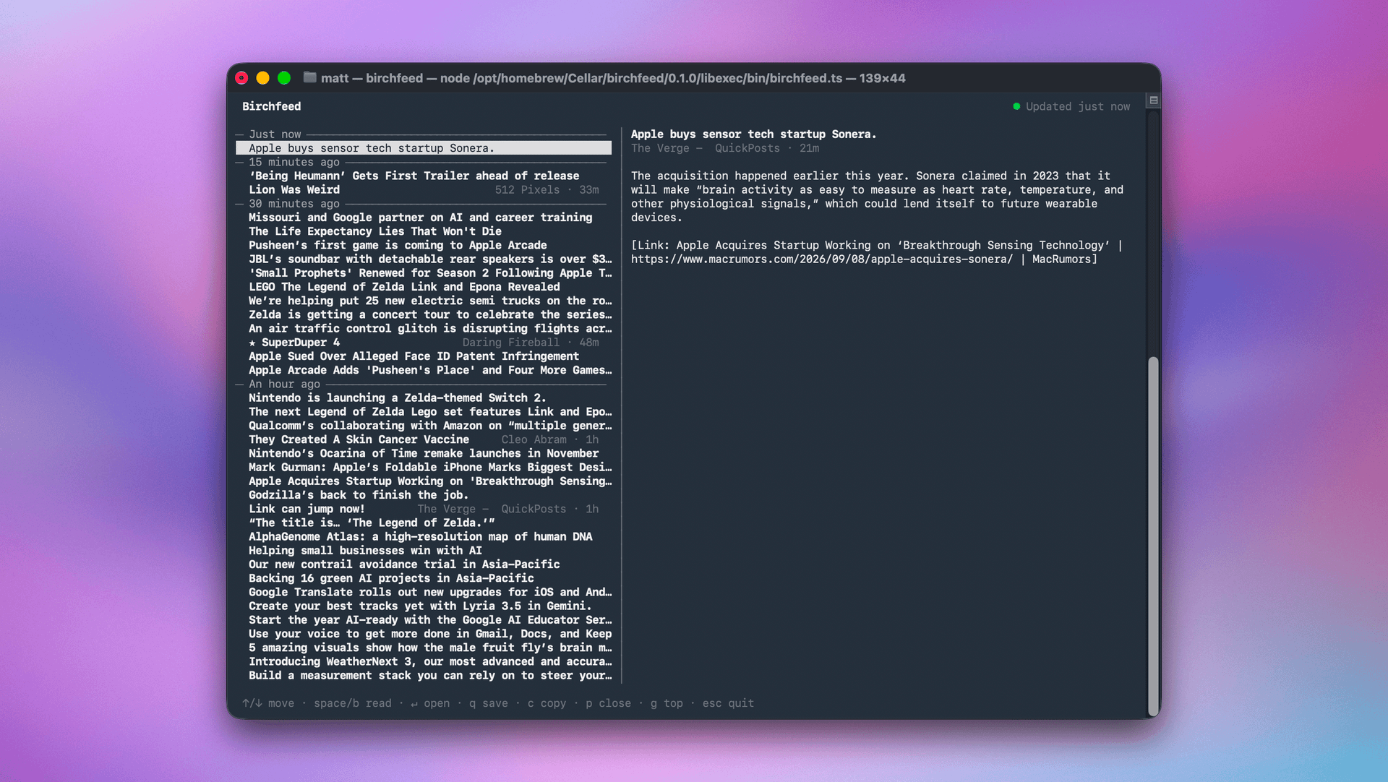Select 'Create your best tracks yet with Lyria'

coord(420,606)
